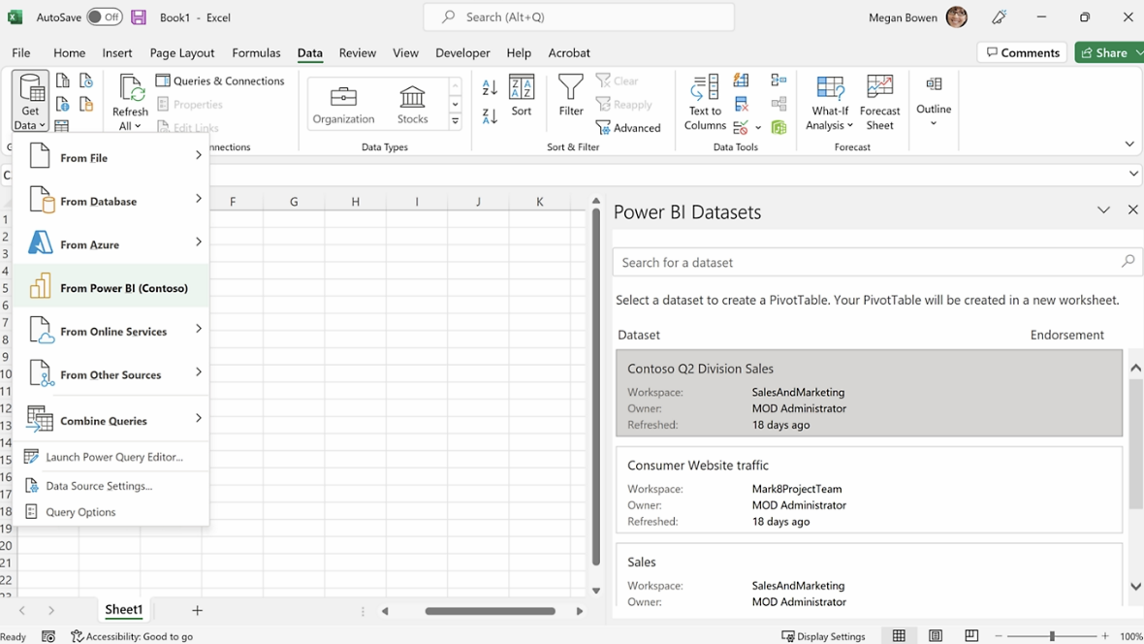Switch to Page Layout view
The width and height of the screenshot is (1144, 644).
coord(936,636)
